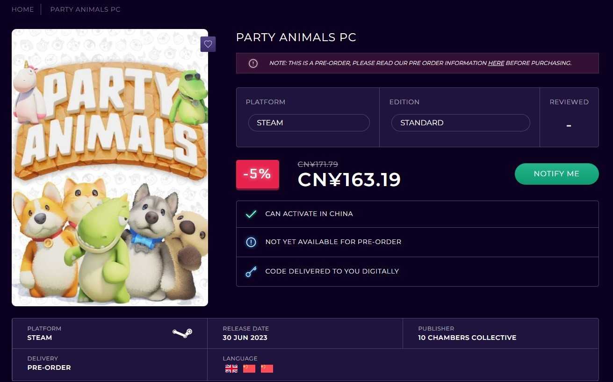This screenshot has width=613, height=382.
Task: Add game to wishlist with heart icon
Action: (x=208, y=44)
